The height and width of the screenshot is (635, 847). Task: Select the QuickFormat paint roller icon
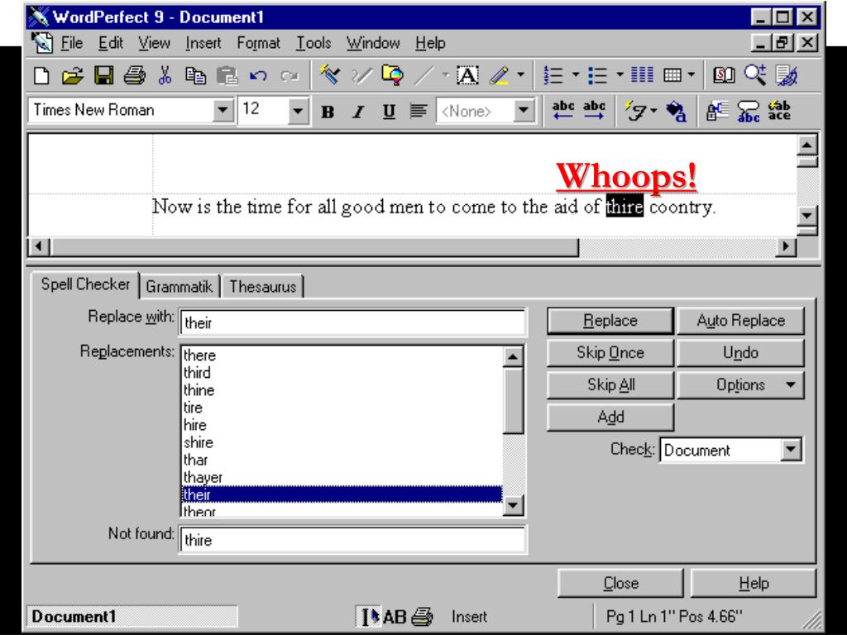[x=329, y=74]
